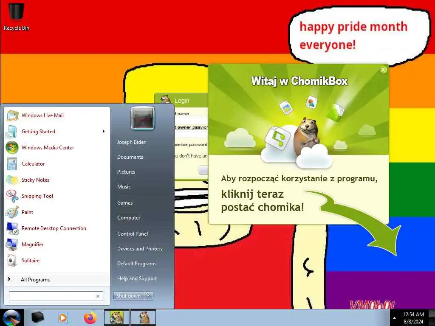Click the Paint palette icon
435x326 pixels.
pyautogui.click(x=12, y=212)
